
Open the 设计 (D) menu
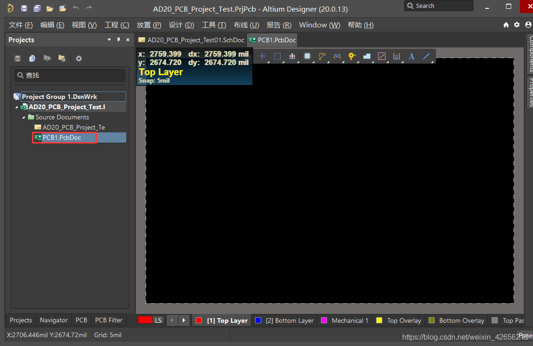pos(181,25)
